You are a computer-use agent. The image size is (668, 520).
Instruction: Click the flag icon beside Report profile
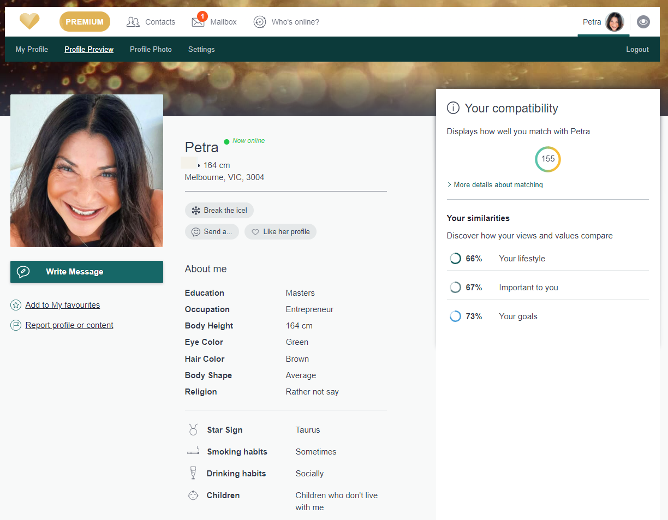click(16, 325)
